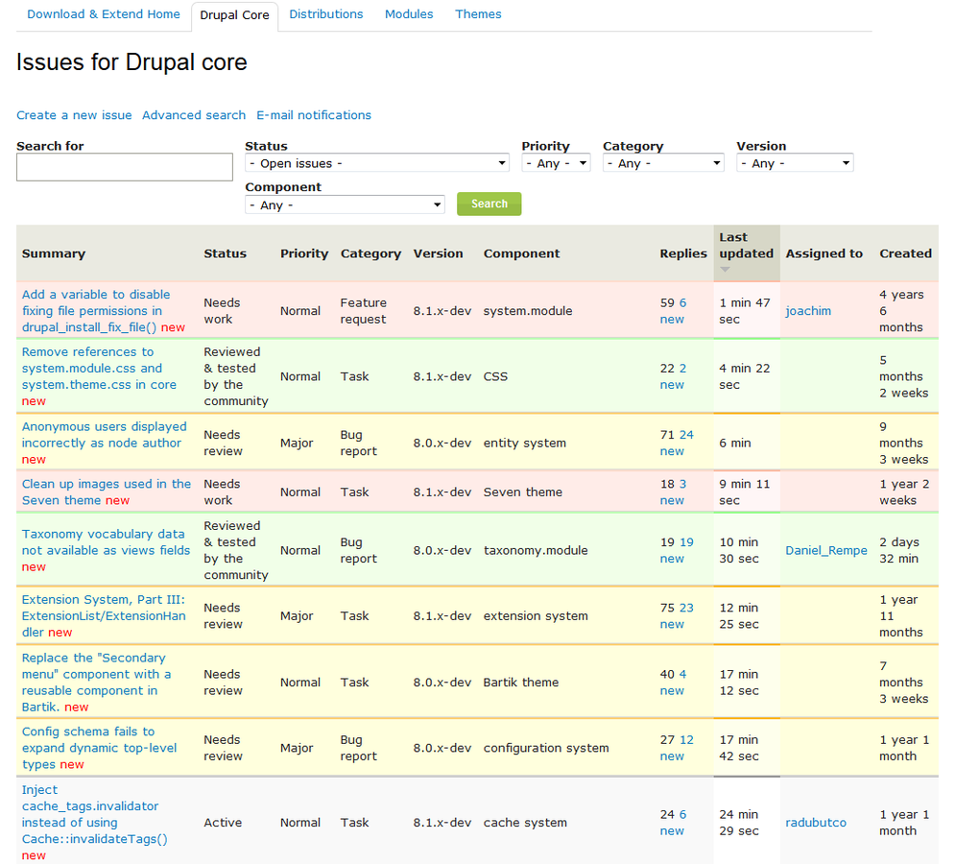Open 3 new replies on Seven theme issue
Screen dimensions: 955x864
[x=674, y=492]
